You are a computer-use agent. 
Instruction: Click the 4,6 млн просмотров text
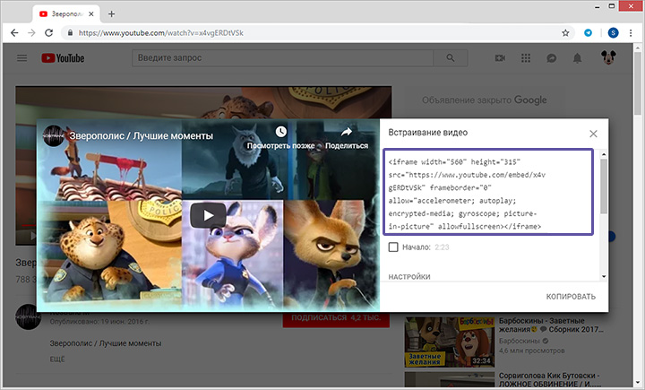pos(531,351)
